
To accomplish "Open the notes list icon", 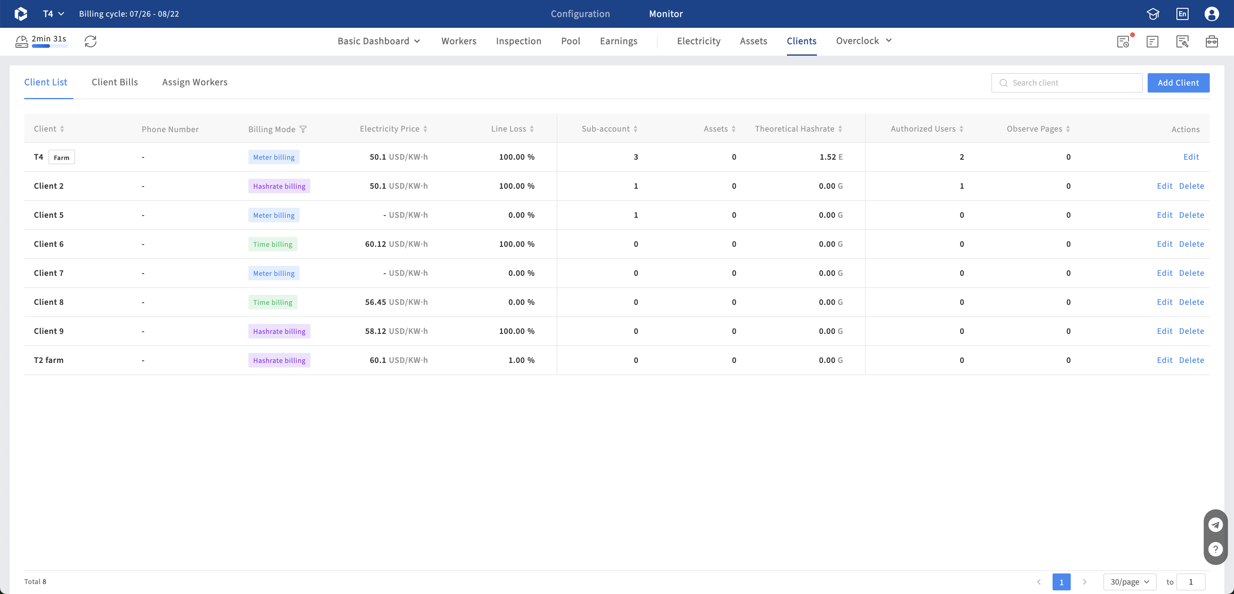I will [x=1153, y=42].
